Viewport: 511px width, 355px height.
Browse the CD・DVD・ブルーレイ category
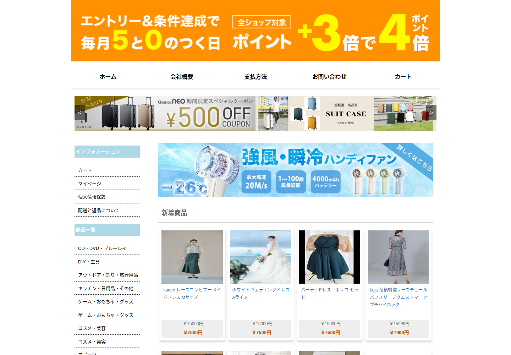[x=102, y=248]
